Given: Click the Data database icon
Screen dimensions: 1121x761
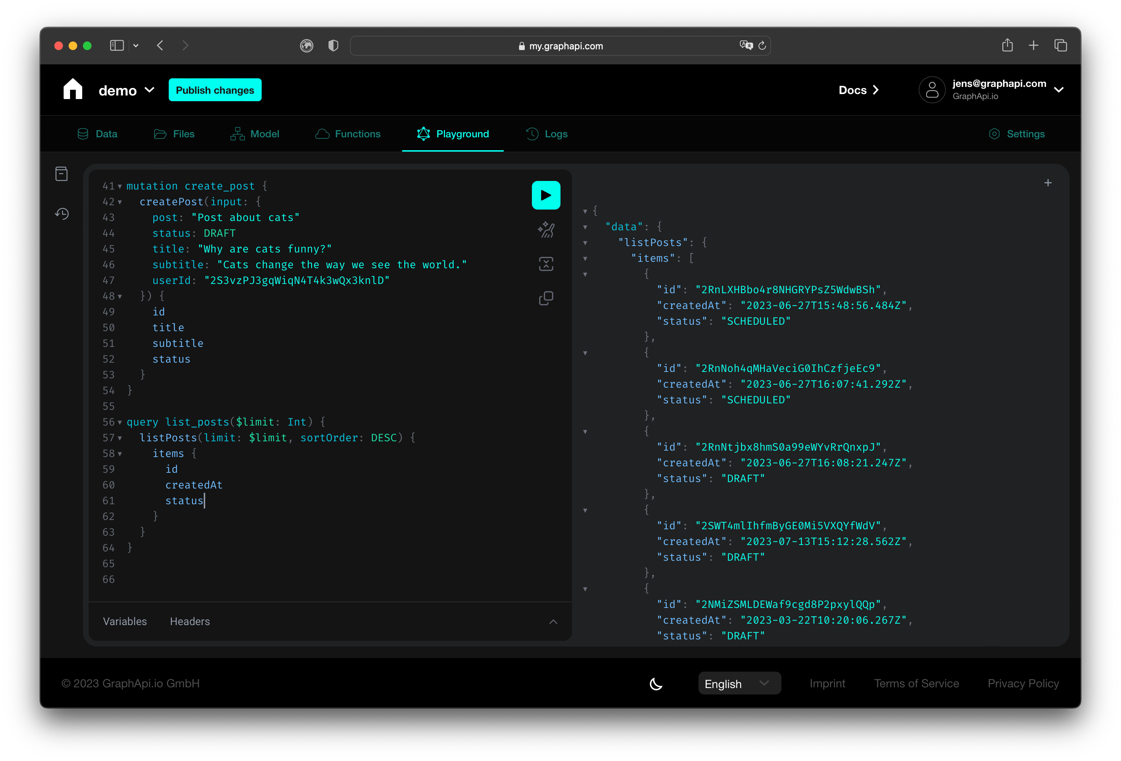Looking at the screenshot, I should pos(83,134).
